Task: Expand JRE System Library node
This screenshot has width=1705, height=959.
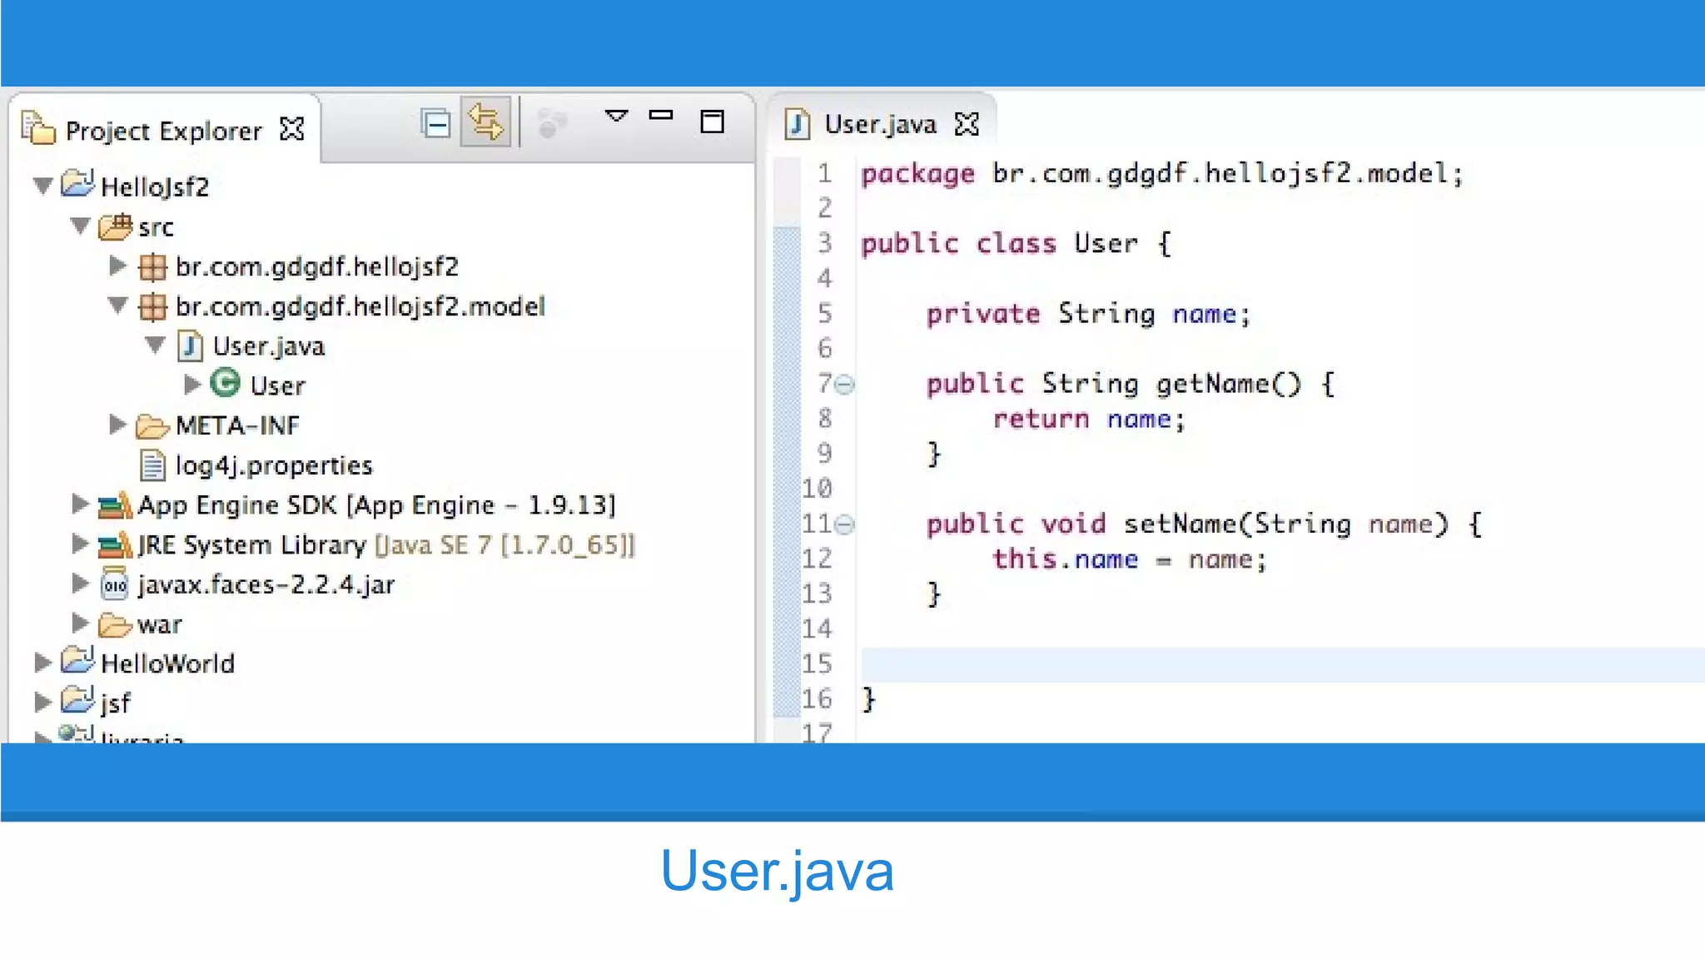Action: click(x=80, y=544)
